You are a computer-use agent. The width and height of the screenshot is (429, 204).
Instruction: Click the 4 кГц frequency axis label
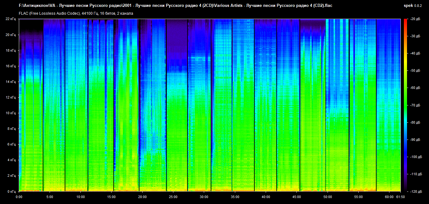(x=12, y=160)
